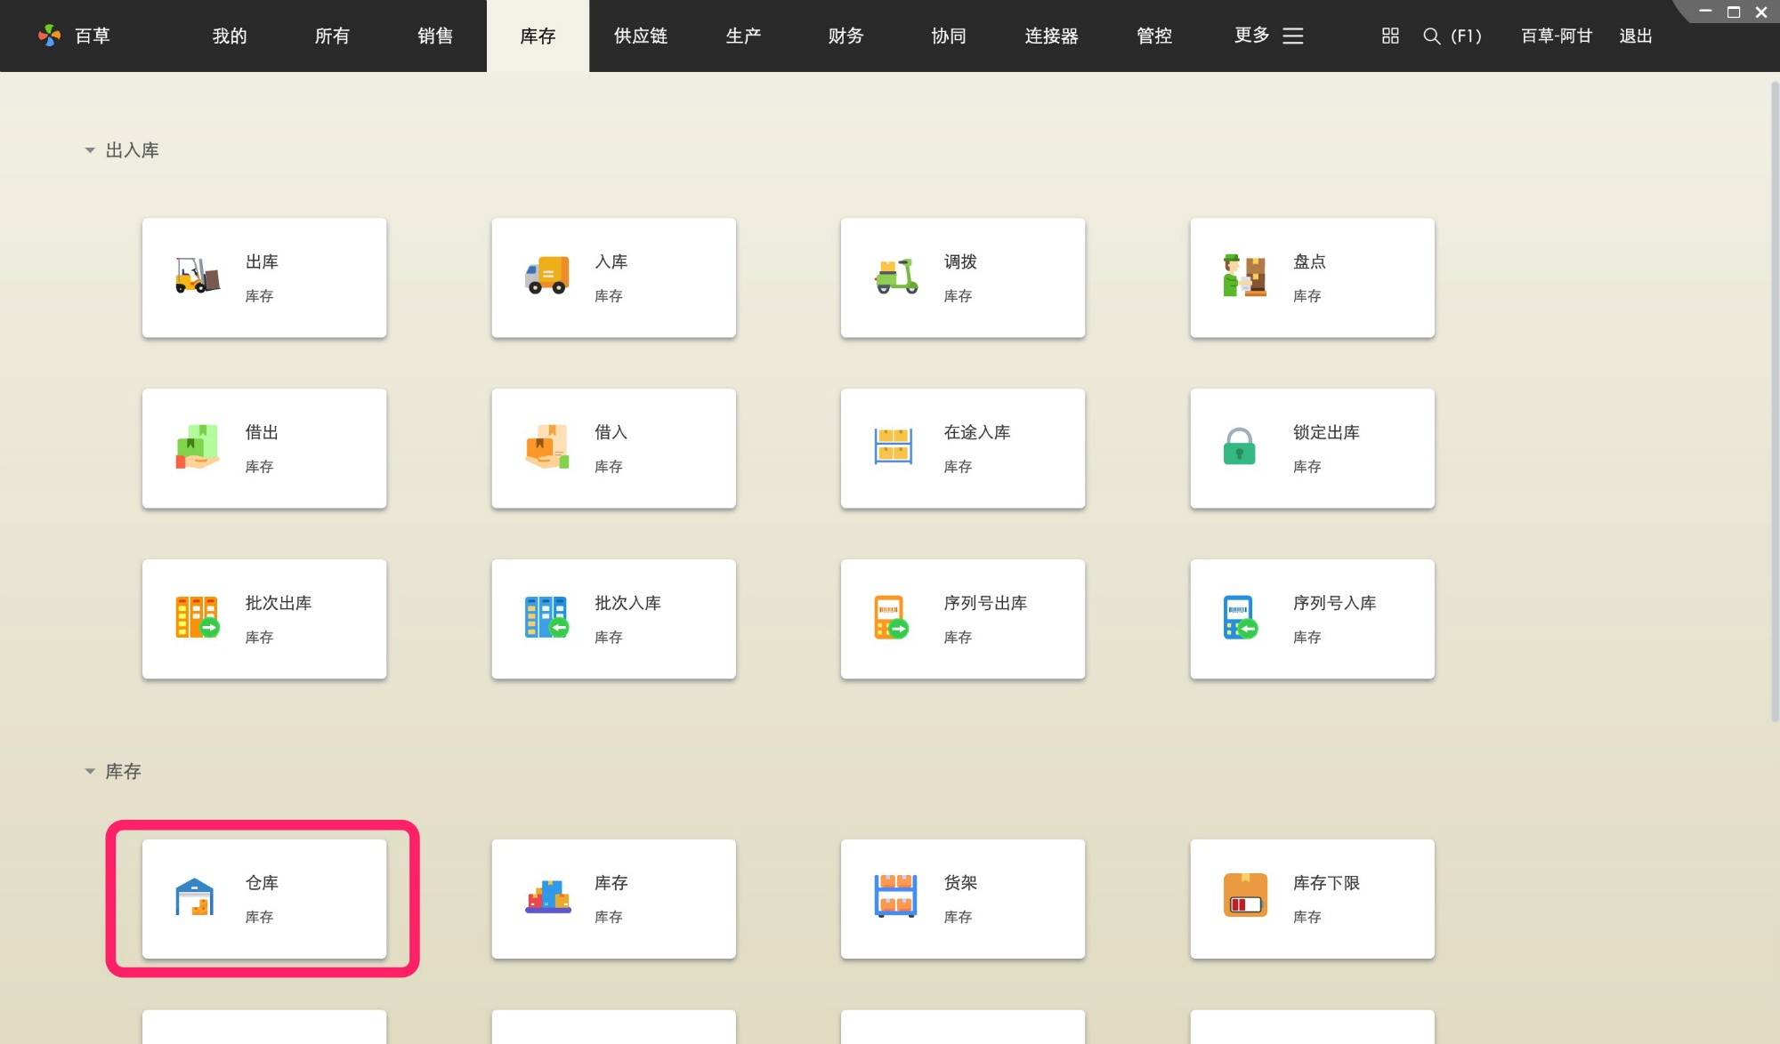Click the vertical scrollbar on the right
Image resolution: width=1780 pixels, height=1044 pixels.
click(1774, 402)
